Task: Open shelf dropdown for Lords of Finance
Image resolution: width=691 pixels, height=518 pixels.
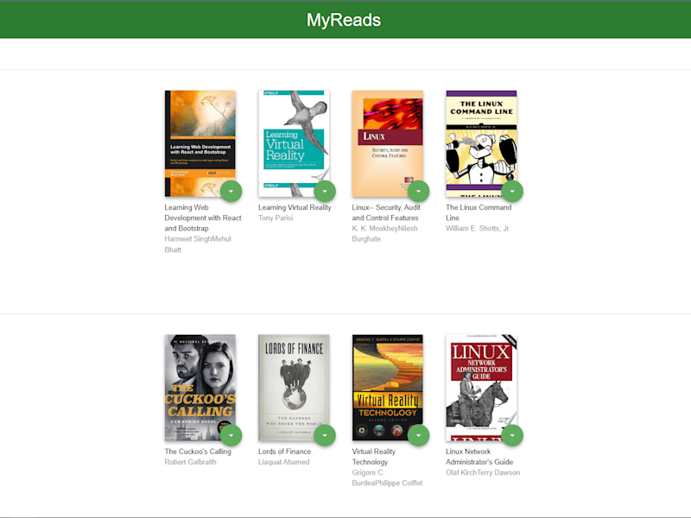Action: (325, 436)
